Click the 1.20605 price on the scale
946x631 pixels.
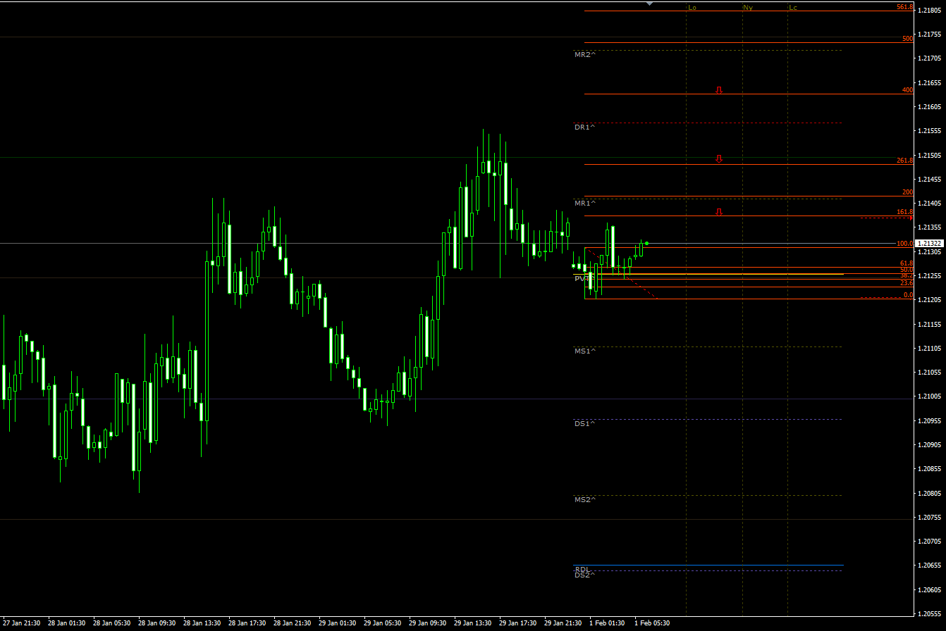pos(930,590)
